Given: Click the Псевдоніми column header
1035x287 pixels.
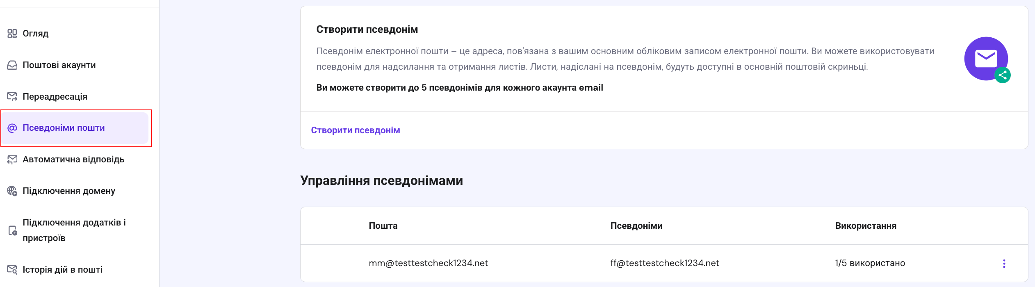Looking at the screenshot, I should tap(636, 226).
